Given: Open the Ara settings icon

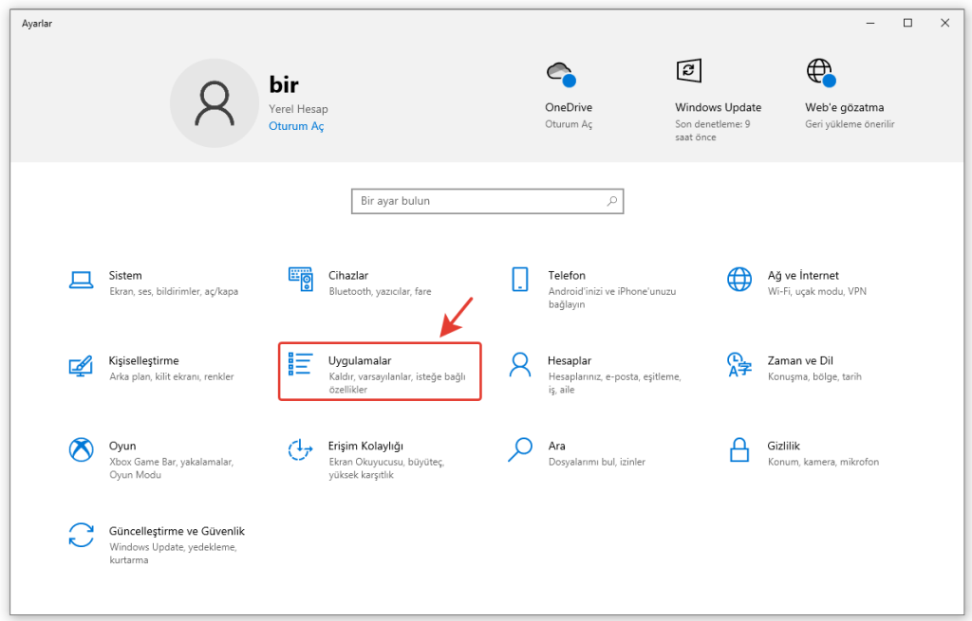Looking at the screenshot, I should coord(520,450).
